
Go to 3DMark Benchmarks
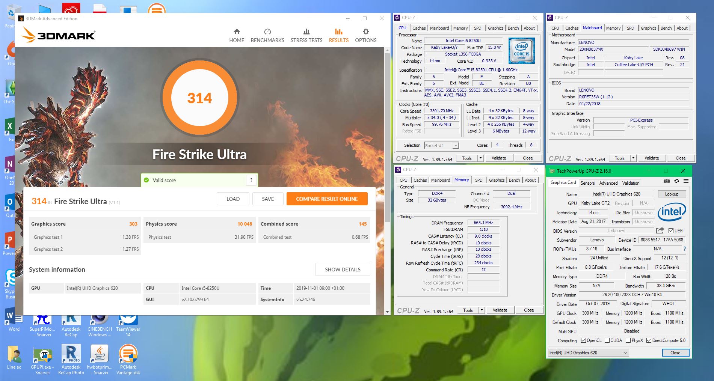pos(267,36)
